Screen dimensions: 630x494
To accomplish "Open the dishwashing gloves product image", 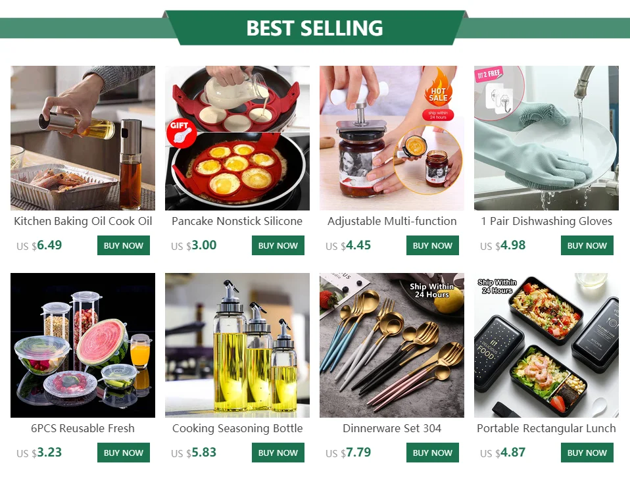I will point(546,138).
